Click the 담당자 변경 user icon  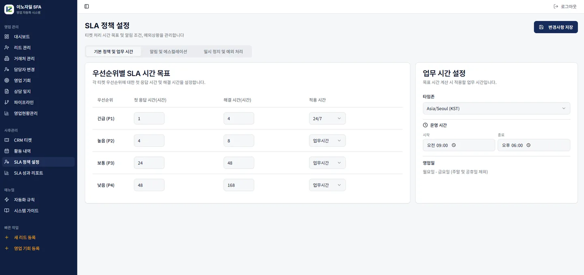coord(6,70)
